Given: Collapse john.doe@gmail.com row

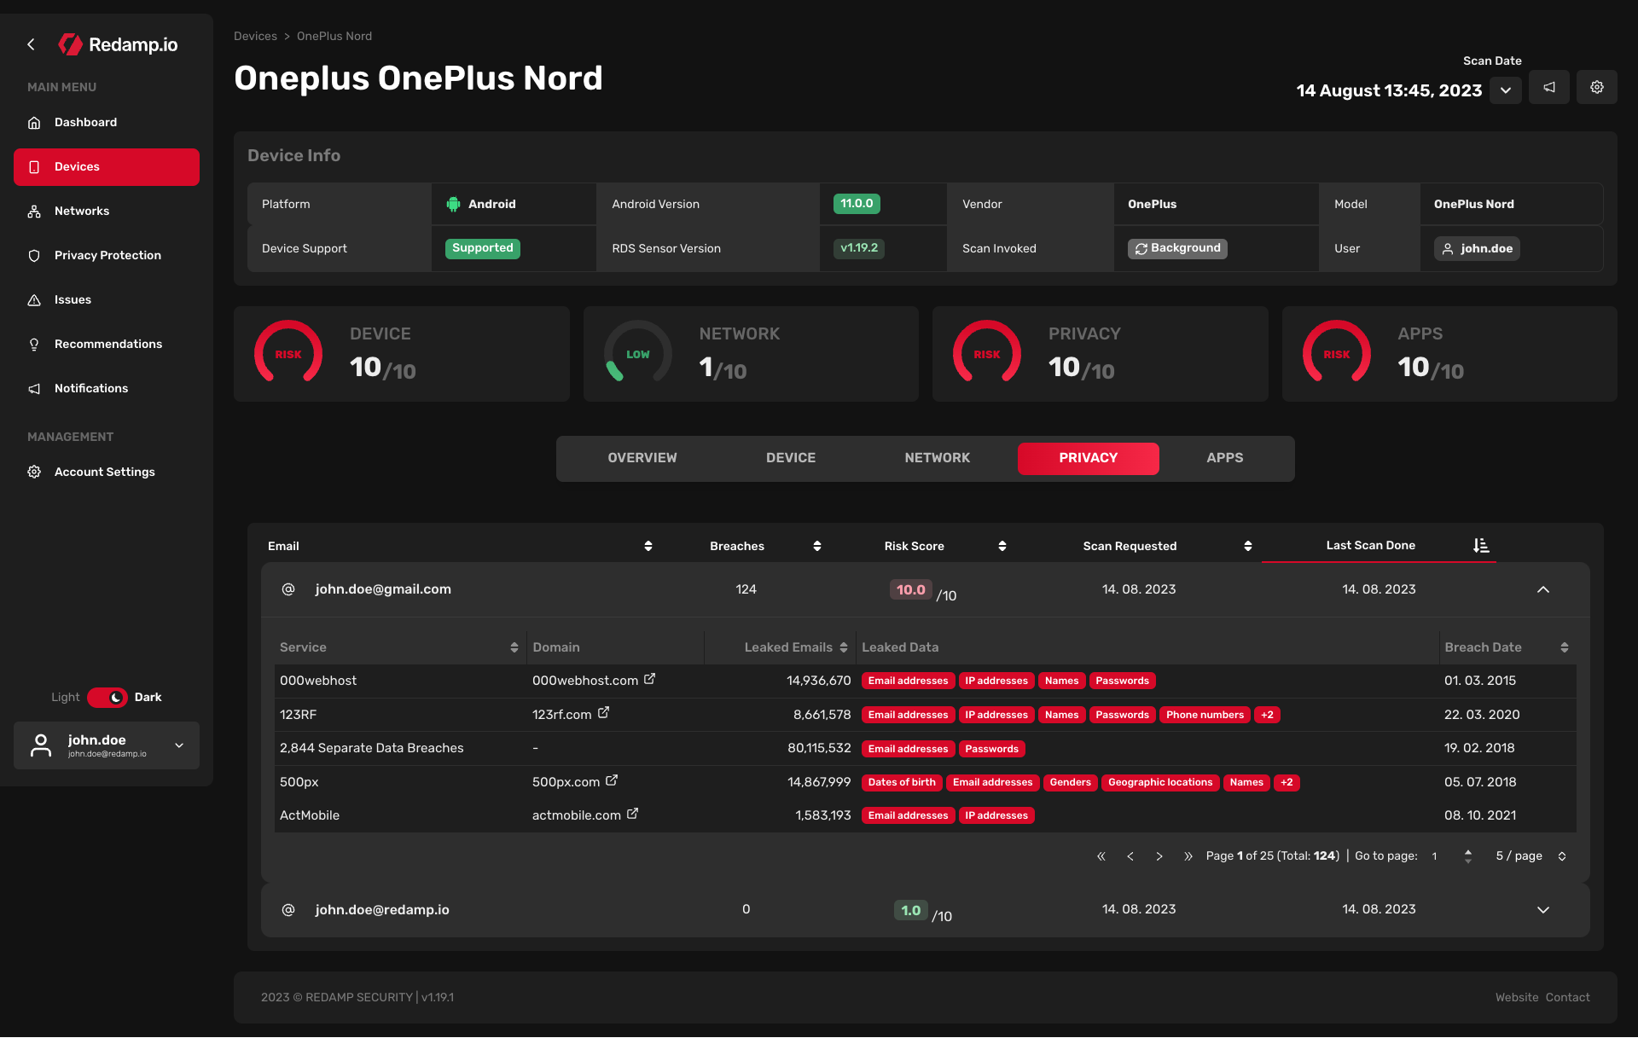Looking at the screenshot, I should 1543,590.
